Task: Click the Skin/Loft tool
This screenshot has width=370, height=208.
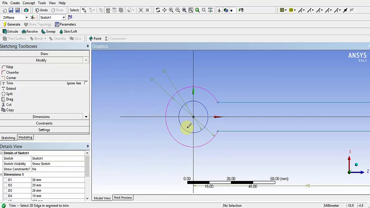Action: pyautogui.click(x=68, y=31)
